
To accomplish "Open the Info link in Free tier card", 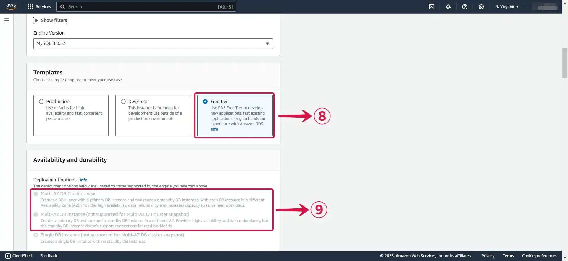I will point(214,129).
